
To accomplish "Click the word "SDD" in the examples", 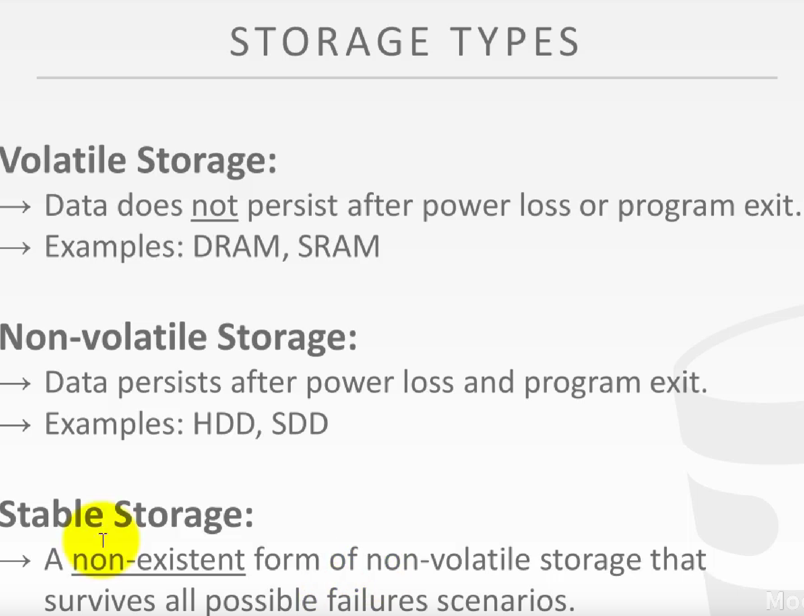I will click(x=300, y=424).
